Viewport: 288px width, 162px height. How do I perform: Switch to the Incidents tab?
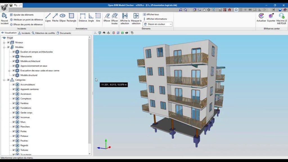coord(24,33)
